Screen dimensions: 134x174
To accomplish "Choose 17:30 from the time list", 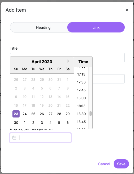I will point(81,82).
